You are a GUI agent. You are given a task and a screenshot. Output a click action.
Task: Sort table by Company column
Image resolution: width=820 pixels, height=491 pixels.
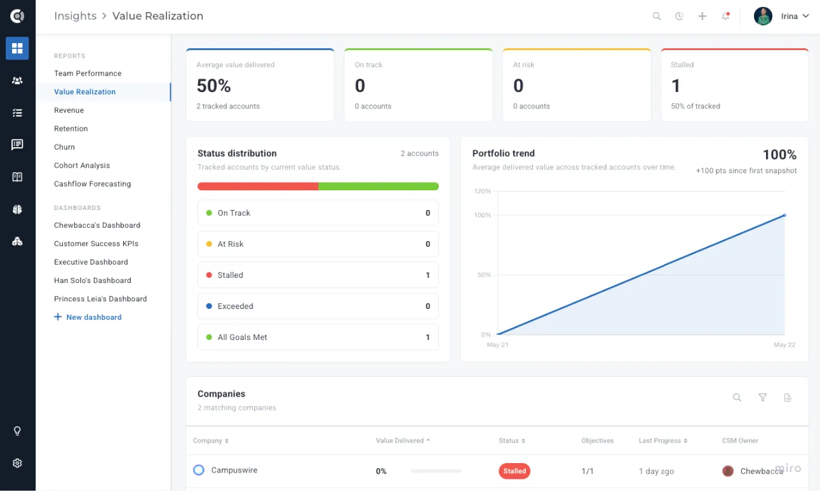click(x=211, y=441)
